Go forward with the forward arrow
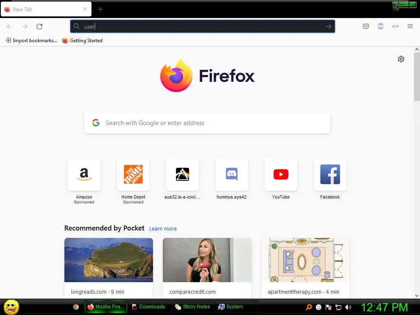 click(25, 27)
